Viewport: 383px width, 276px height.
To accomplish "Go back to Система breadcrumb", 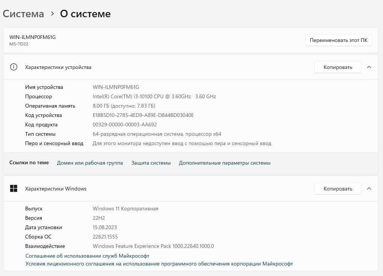I will click(23, 13).
